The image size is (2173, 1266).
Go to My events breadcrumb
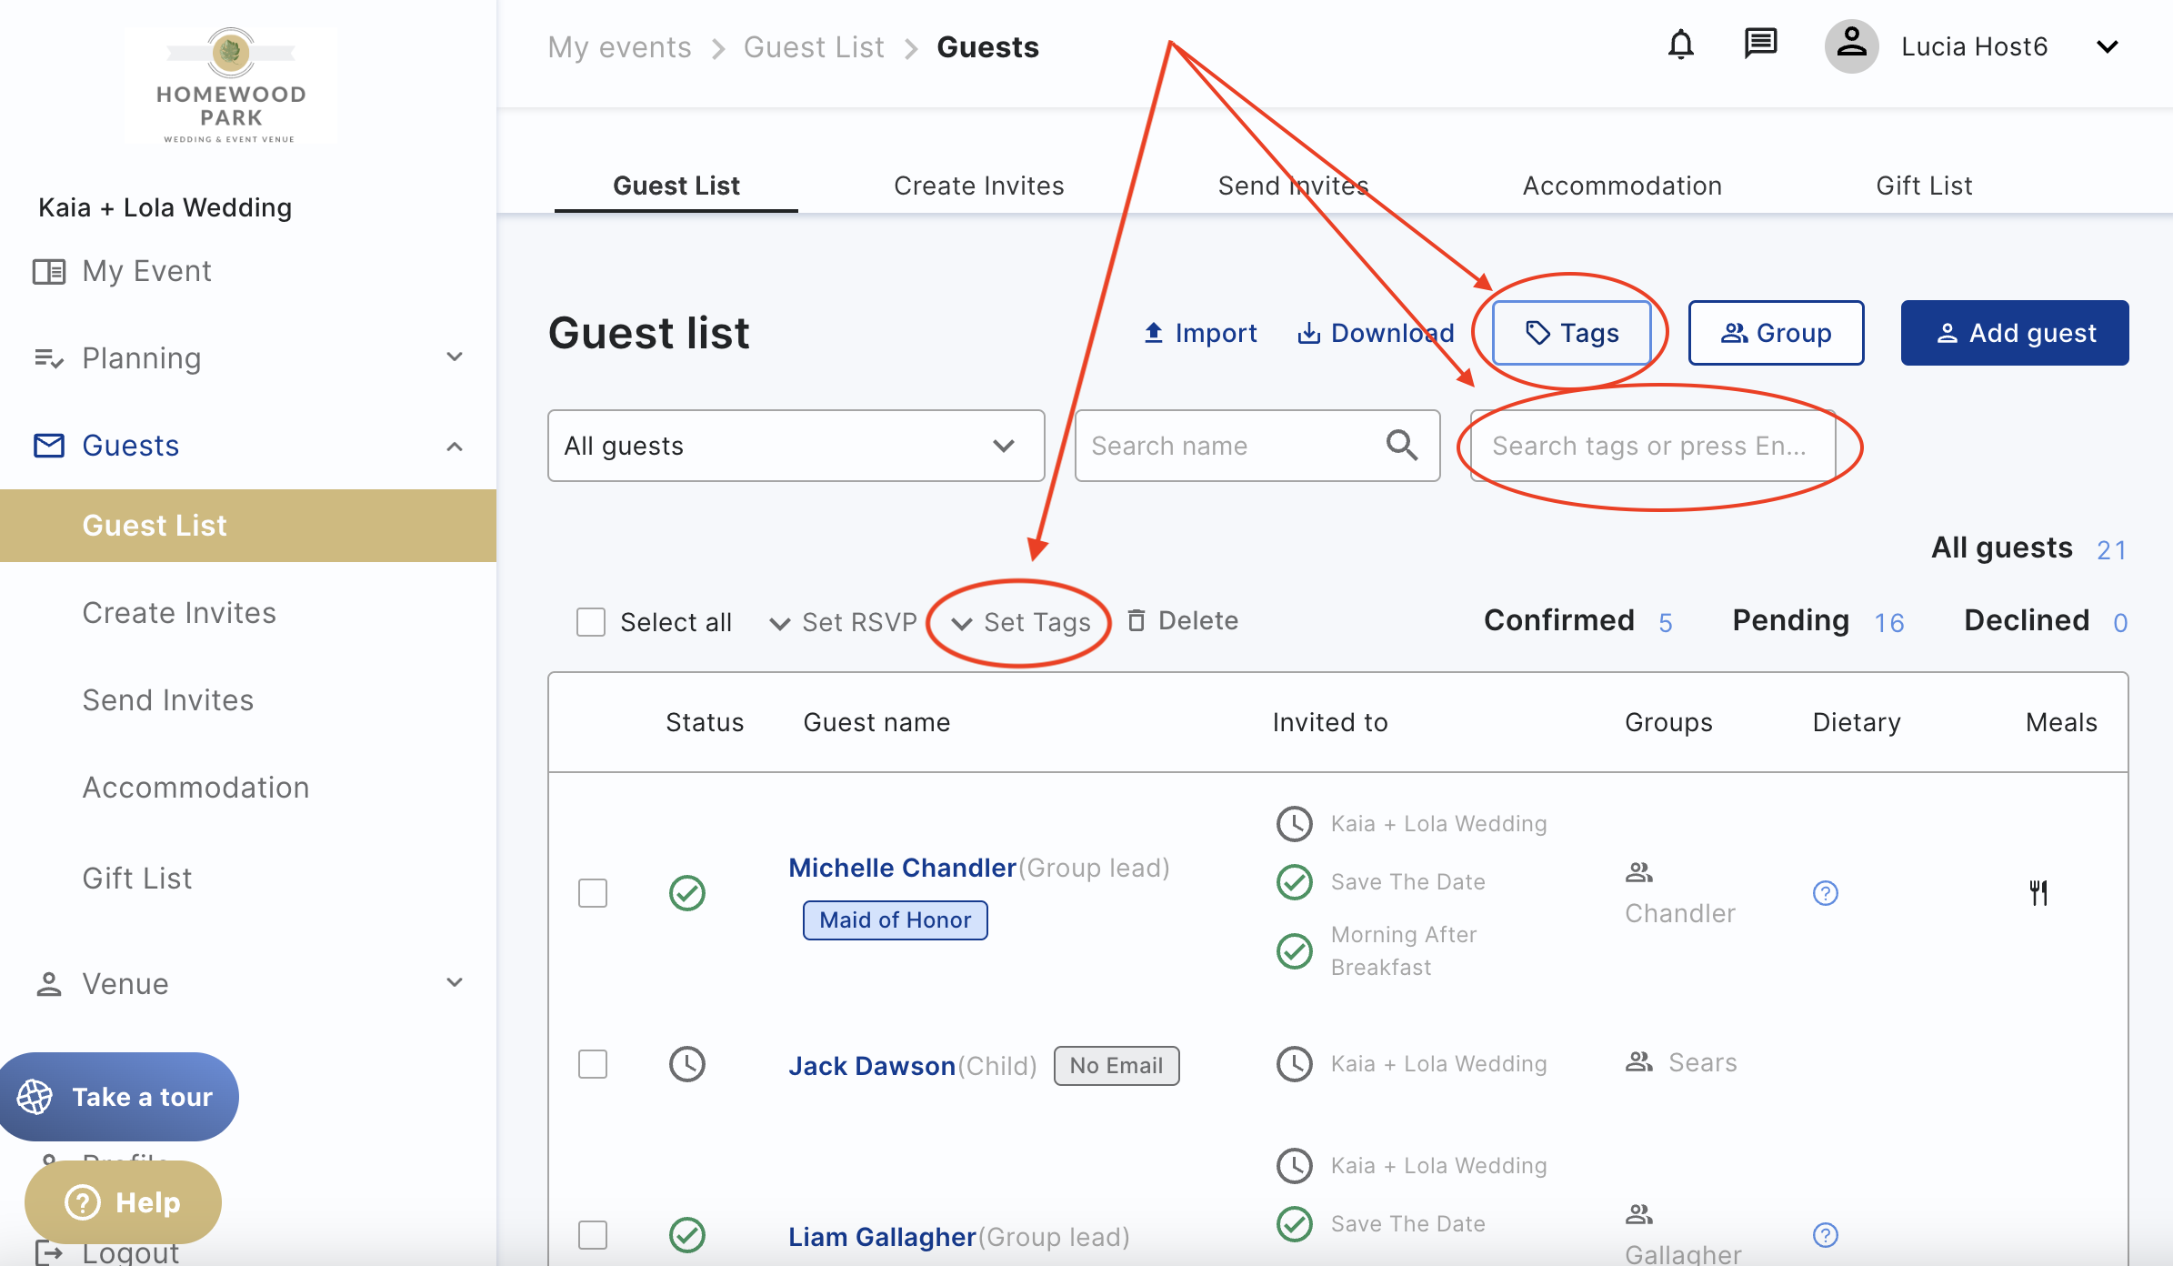(x=619, y=47)
